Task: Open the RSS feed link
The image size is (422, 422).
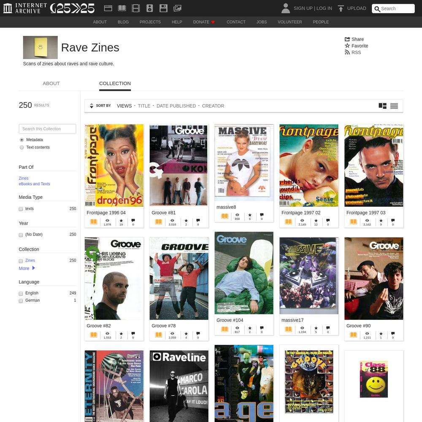Action: coord(353,52)
